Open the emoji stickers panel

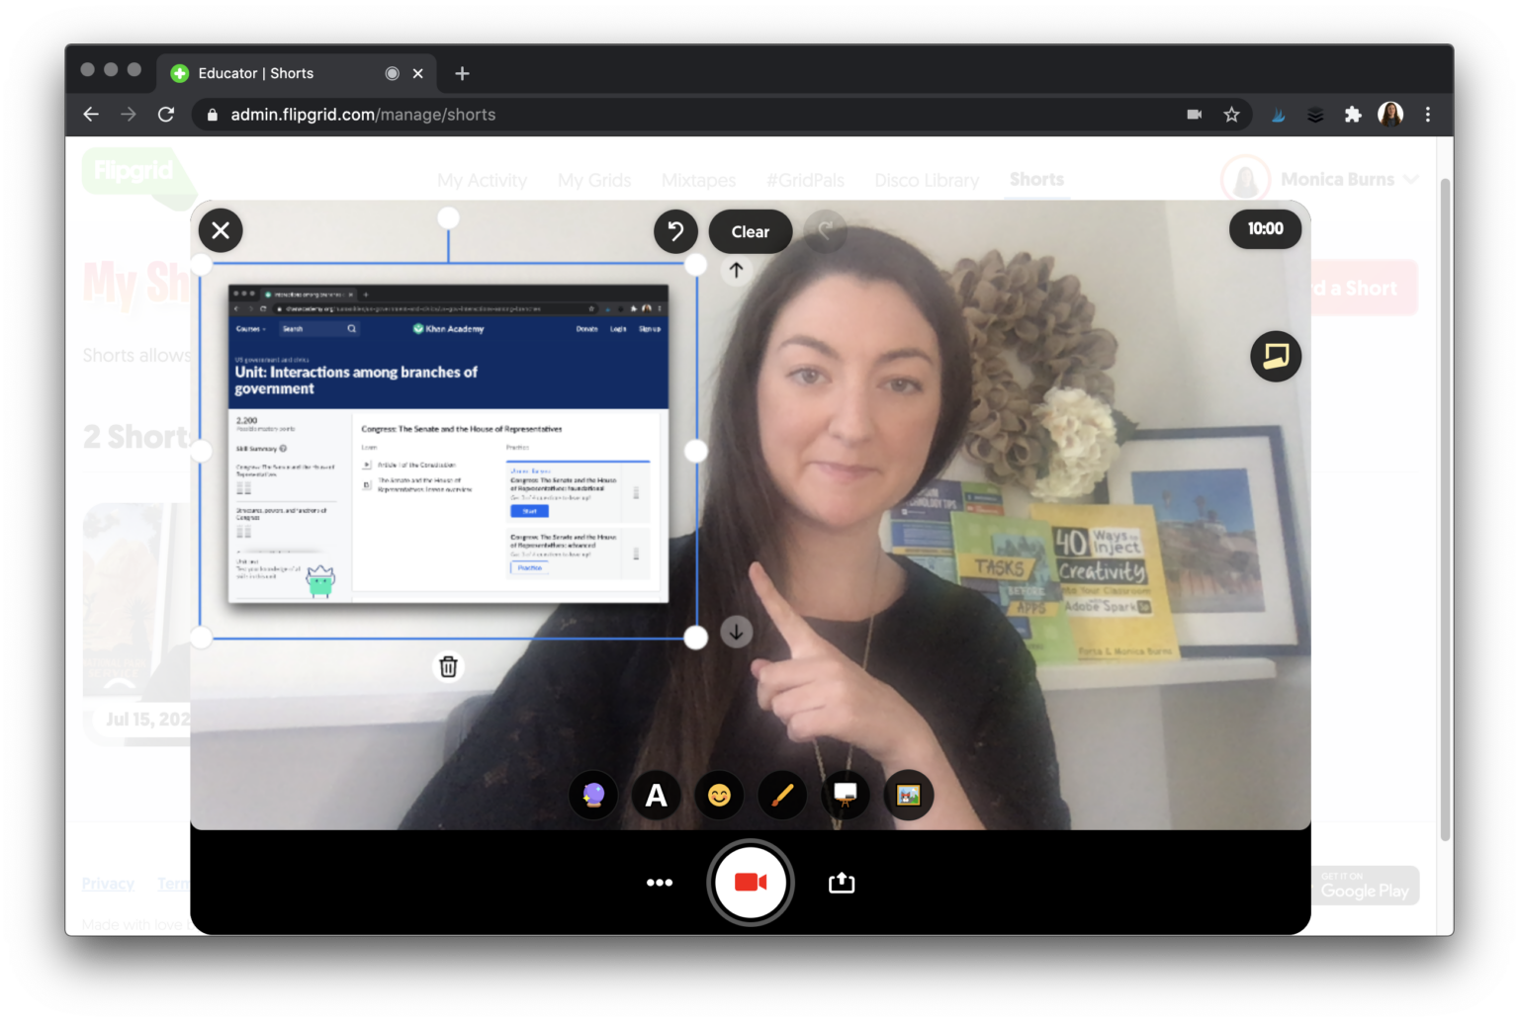point(719,795)
